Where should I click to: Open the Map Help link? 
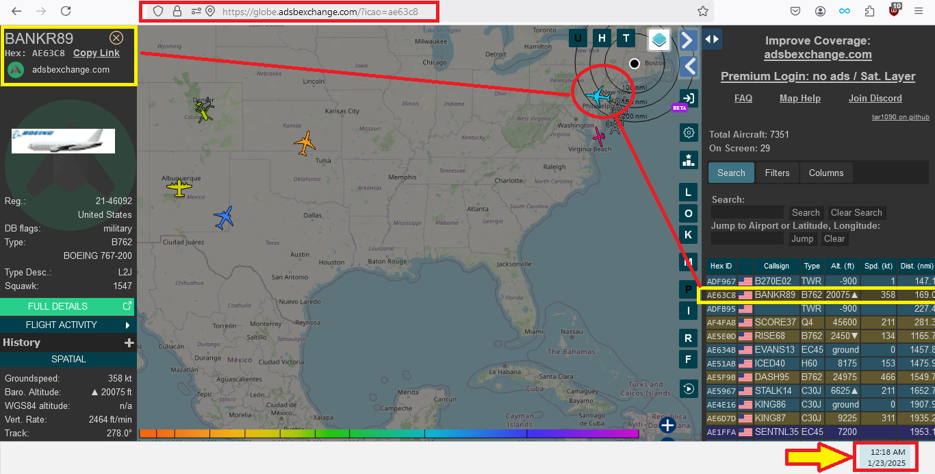[x=800, y=98]
